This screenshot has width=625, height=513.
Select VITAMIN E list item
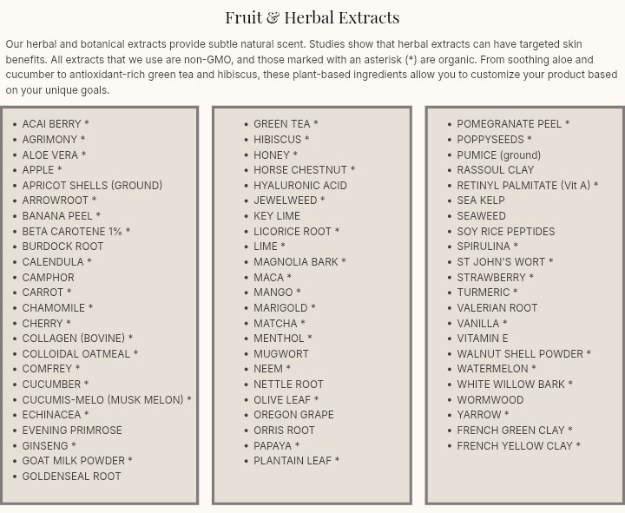coord(483,338)
